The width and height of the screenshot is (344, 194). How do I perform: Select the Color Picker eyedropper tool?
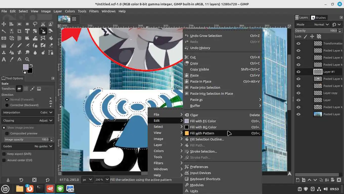point(11,59)
